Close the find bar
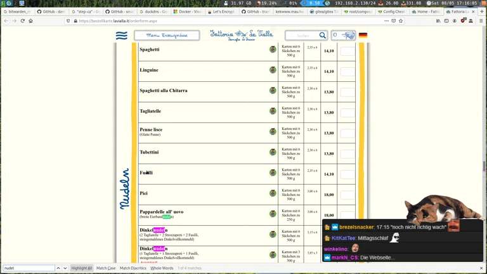The image size is (487, 274). (x=481, y=268)
